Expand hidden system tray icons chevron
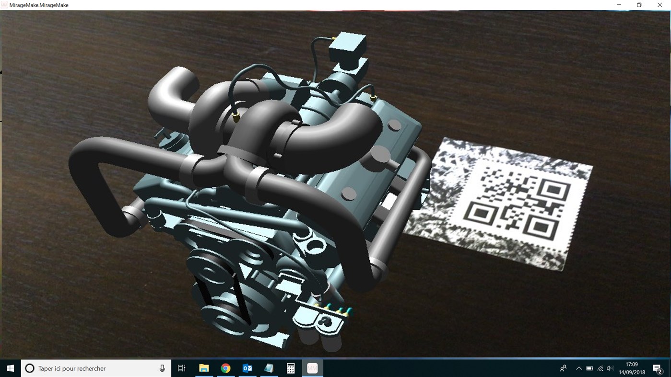Viewport: 671px width, 377px height. [x=578, y=368]
